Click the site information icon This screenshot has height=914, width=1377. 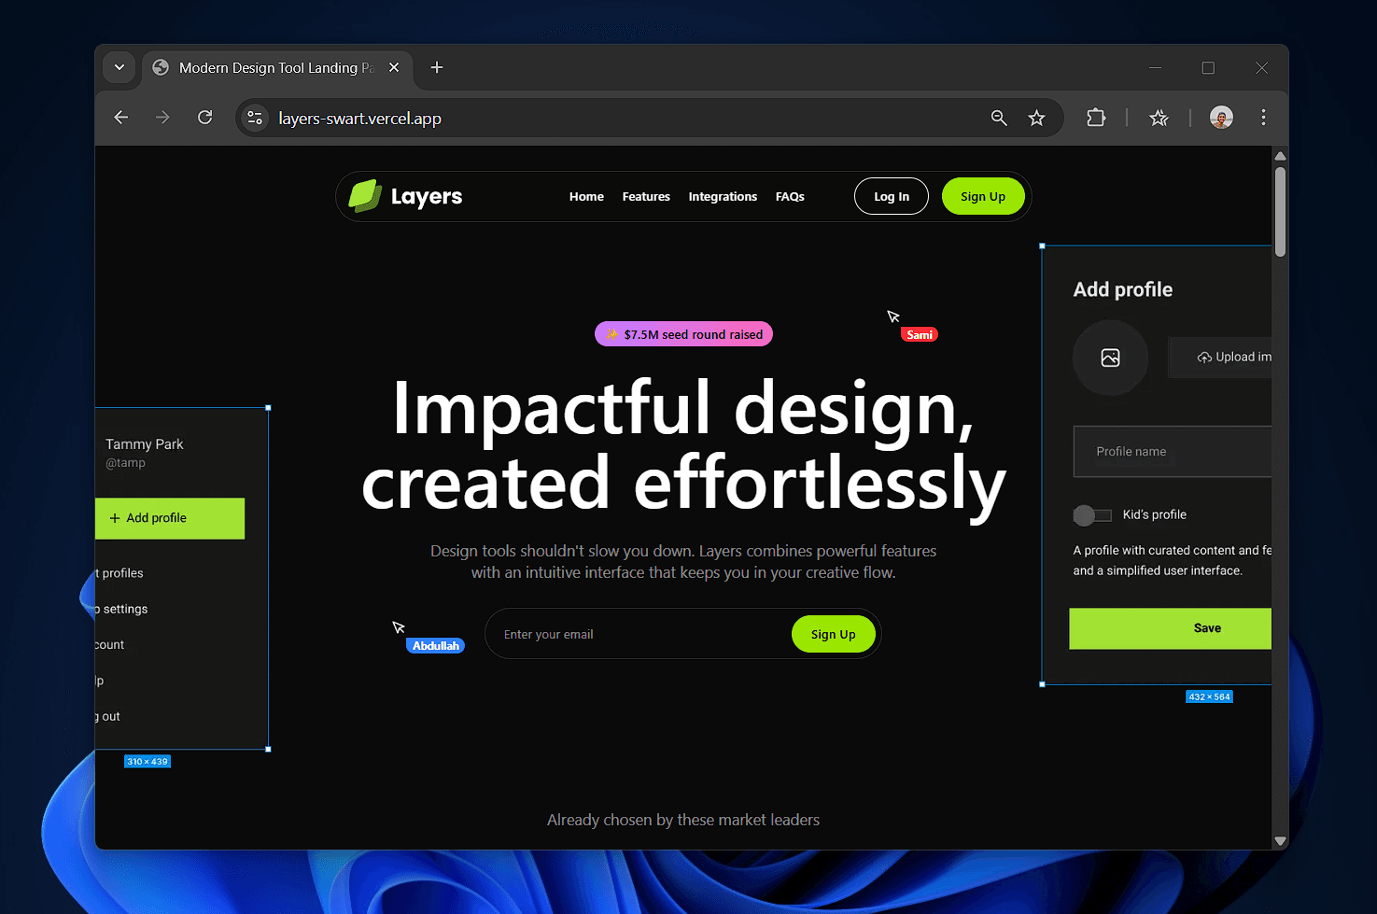(x=255, y=118)
